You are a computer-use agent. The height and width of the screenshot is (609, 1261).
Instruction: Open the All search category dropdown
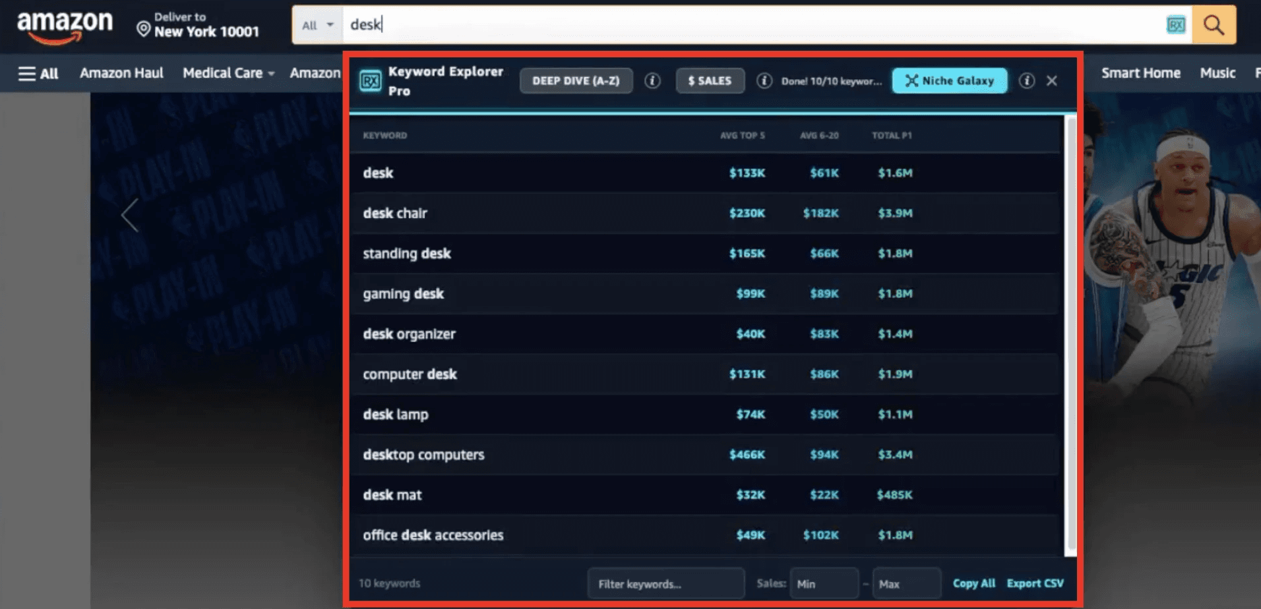coord(317,25)
